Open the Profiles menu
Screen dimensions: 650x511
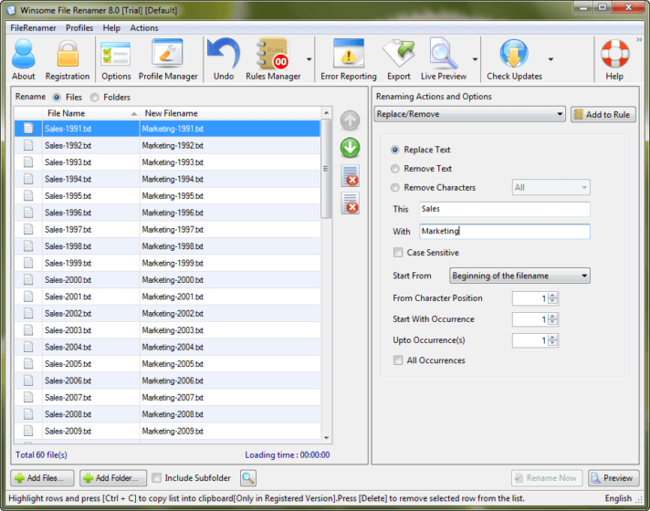79,28
